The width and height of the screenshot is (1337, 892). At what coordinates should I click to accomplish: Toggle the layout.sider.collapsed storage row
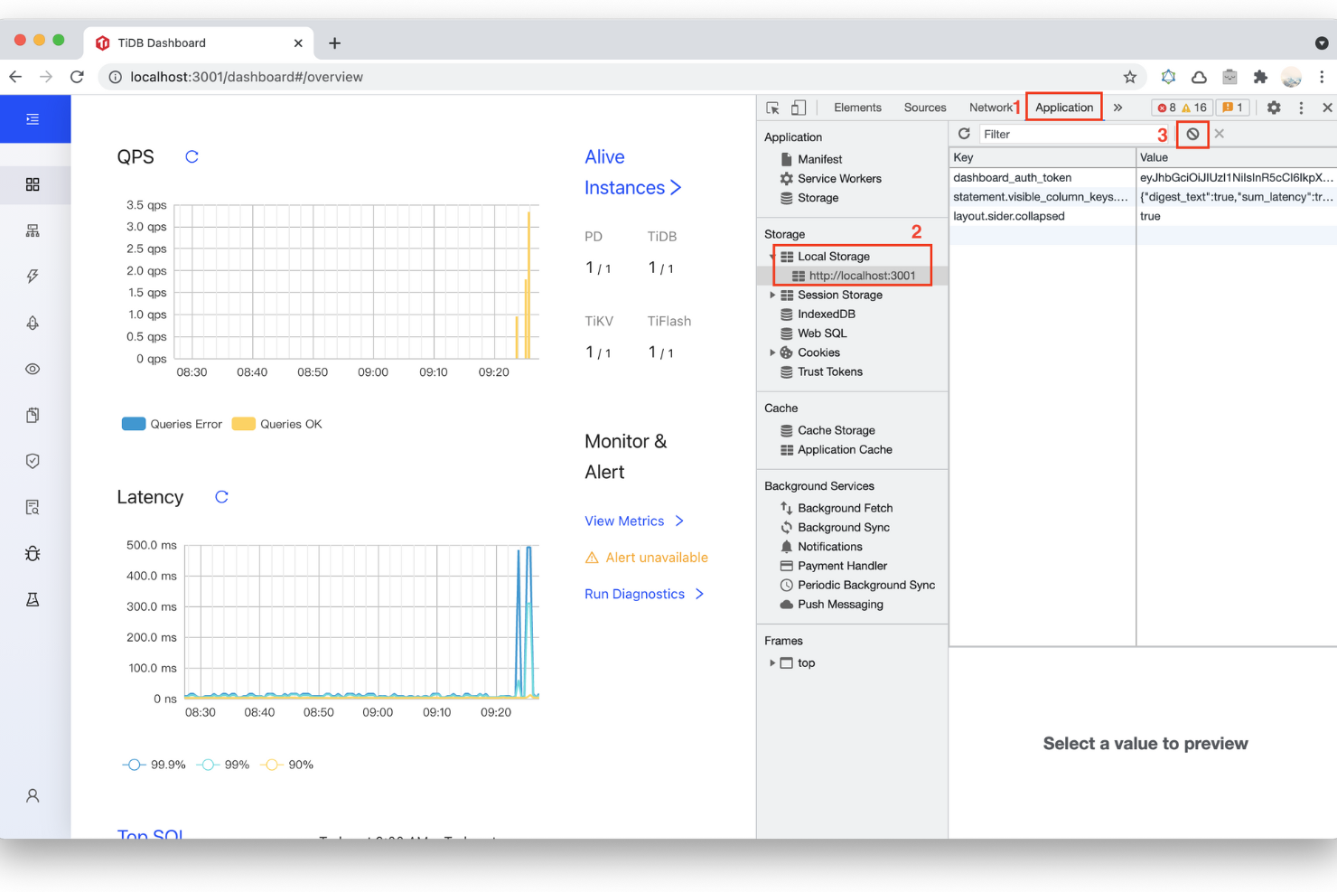[x=1009, y=216]
